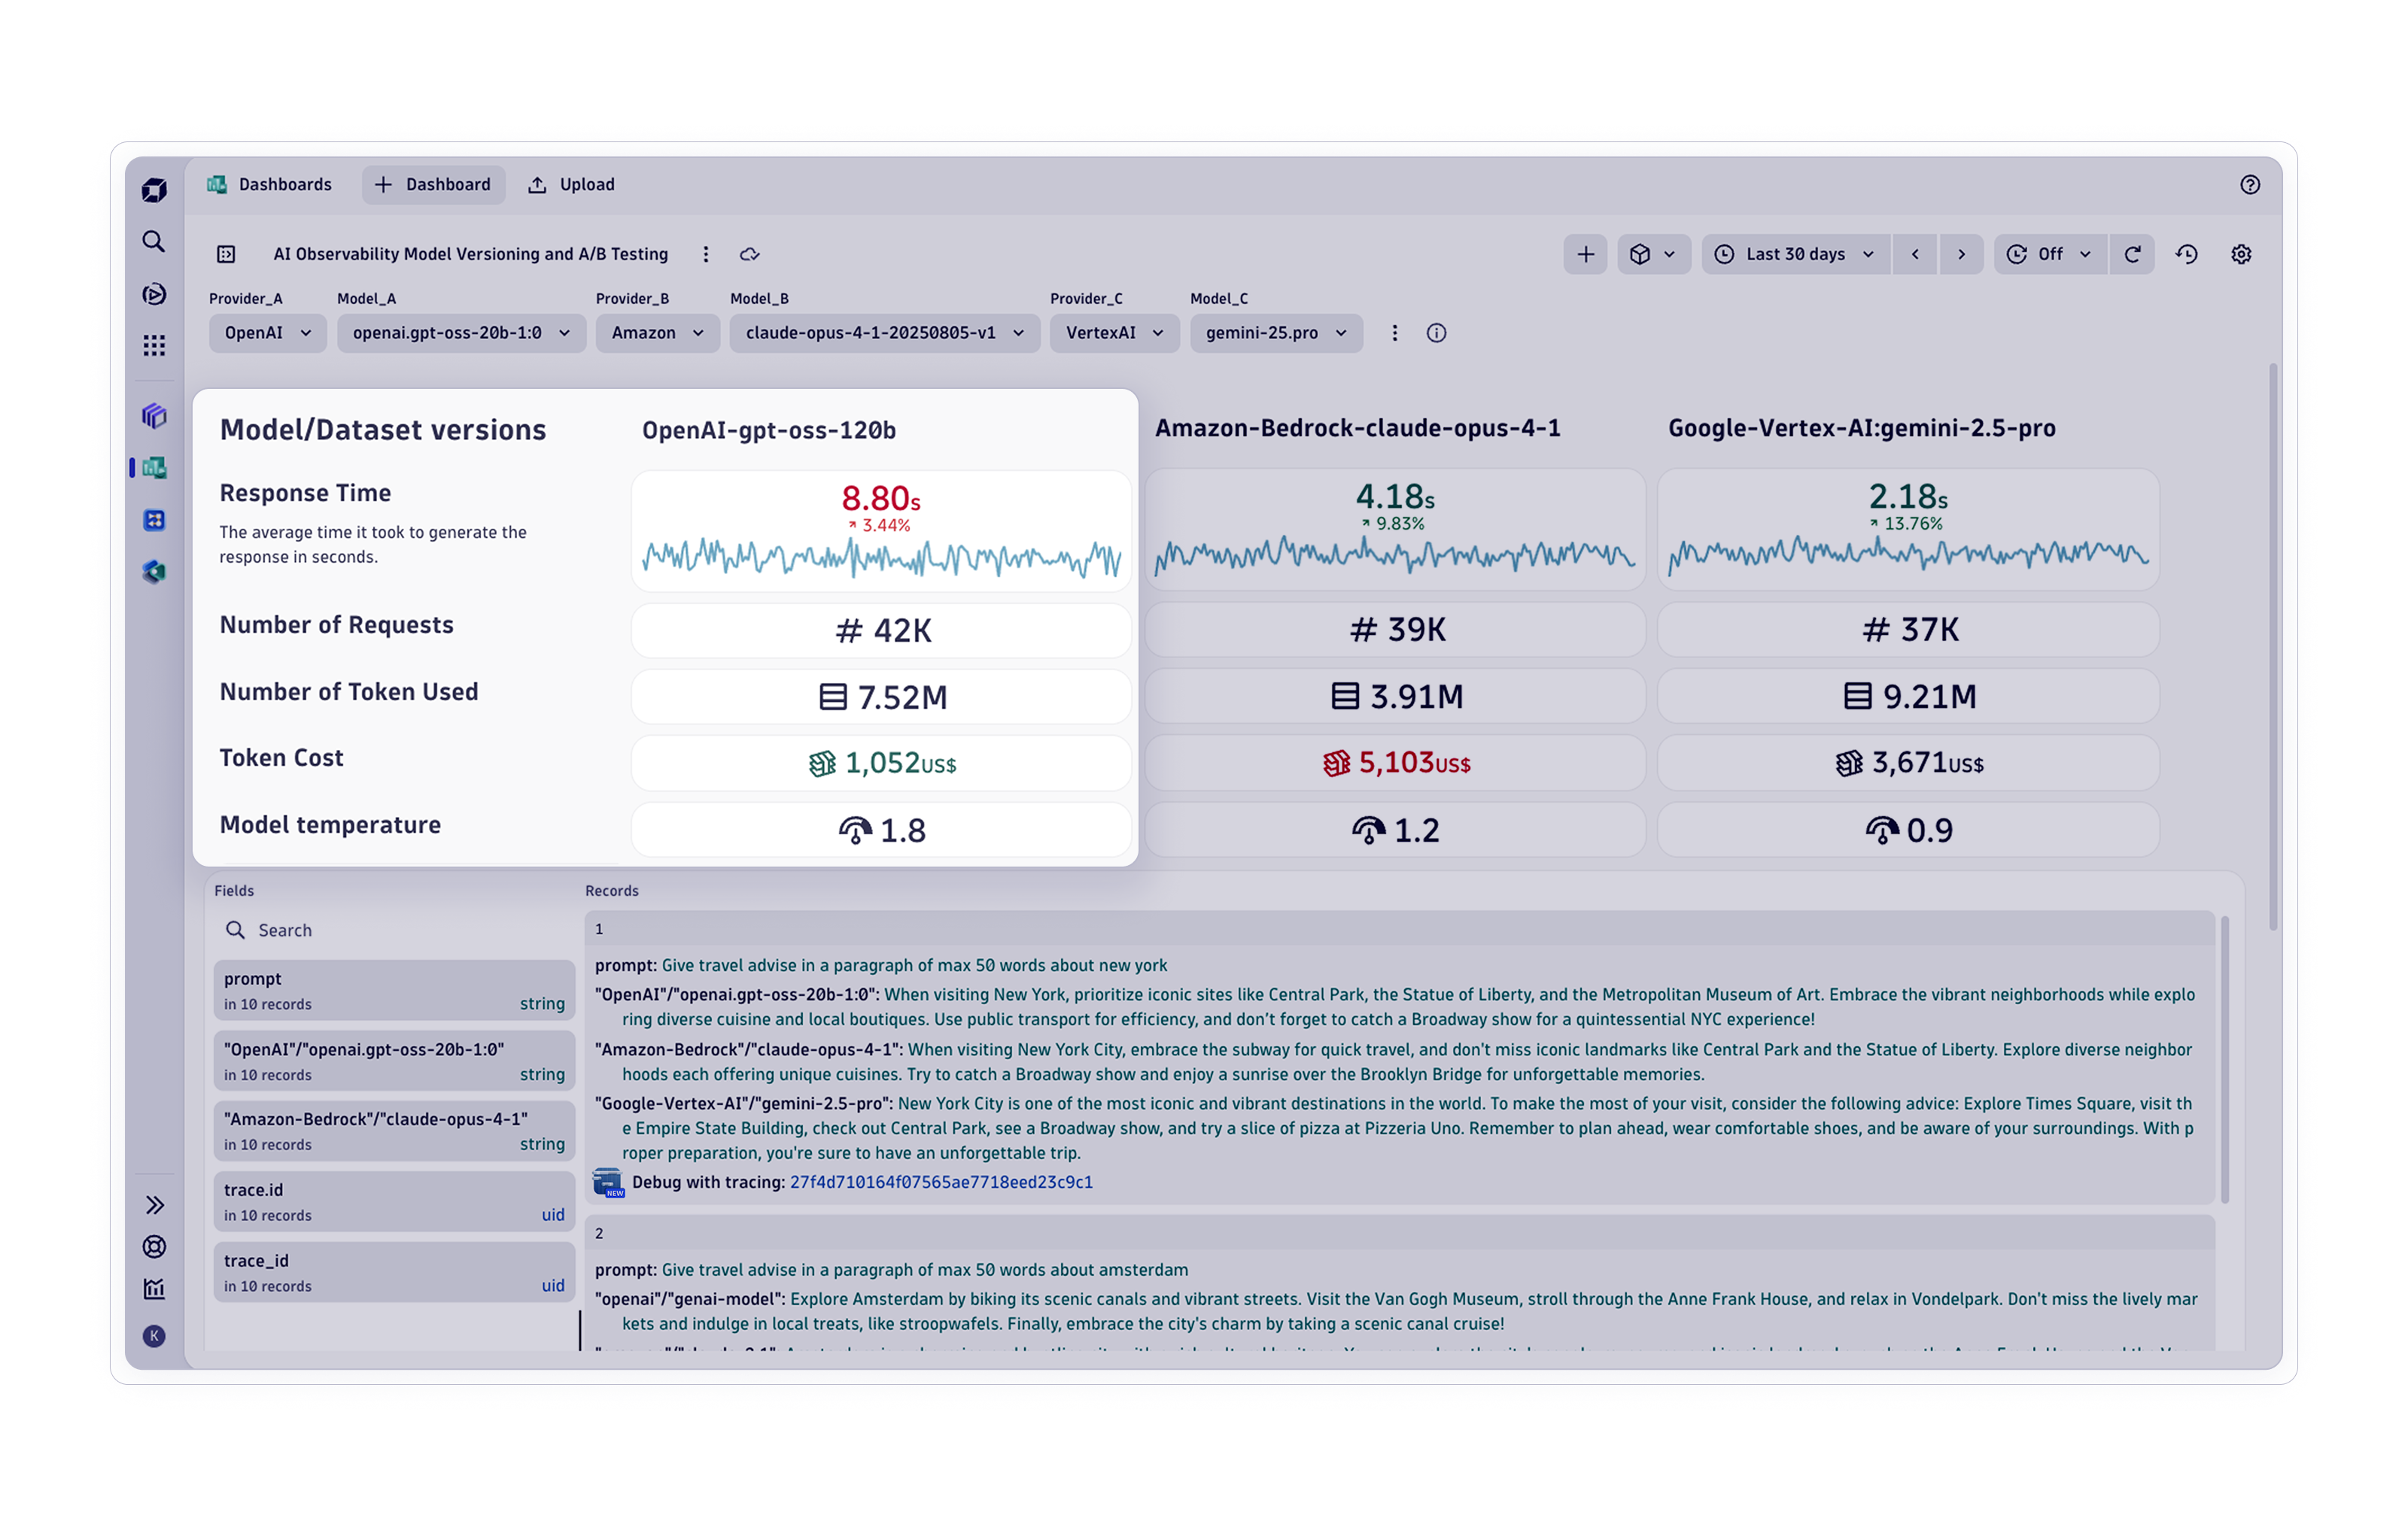The width and height of the screenshot is (2408, 1527).
Task: Open the support lifebuoy icon in sidebar
Action: 154,1247
